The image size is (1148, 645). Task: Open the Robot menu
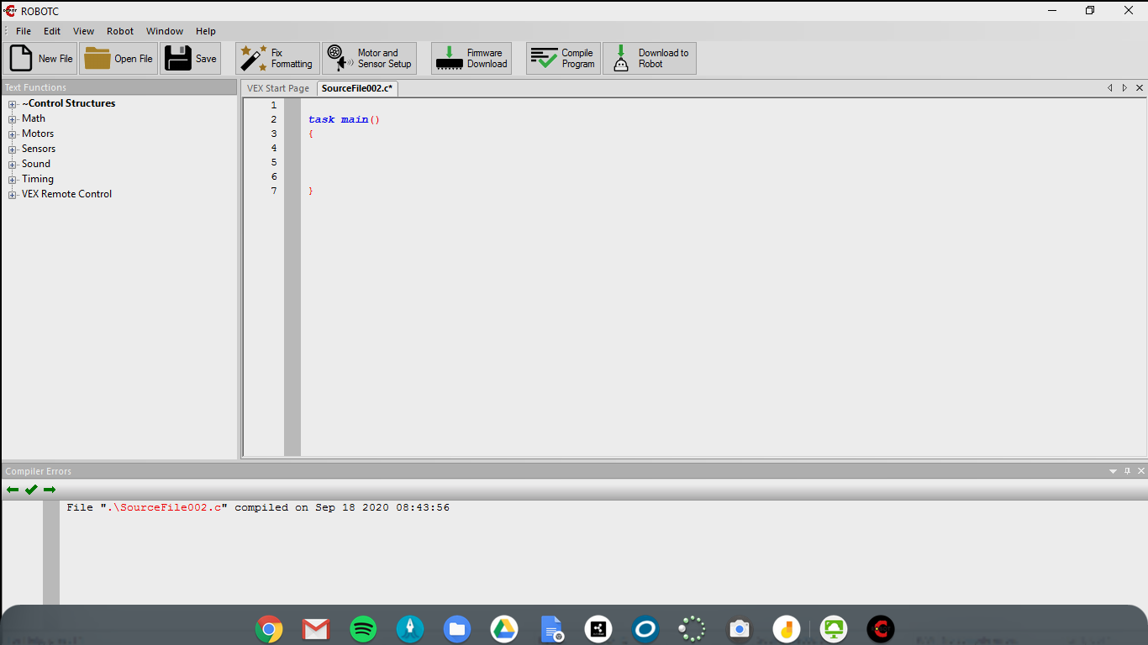(x=120, y=31)
